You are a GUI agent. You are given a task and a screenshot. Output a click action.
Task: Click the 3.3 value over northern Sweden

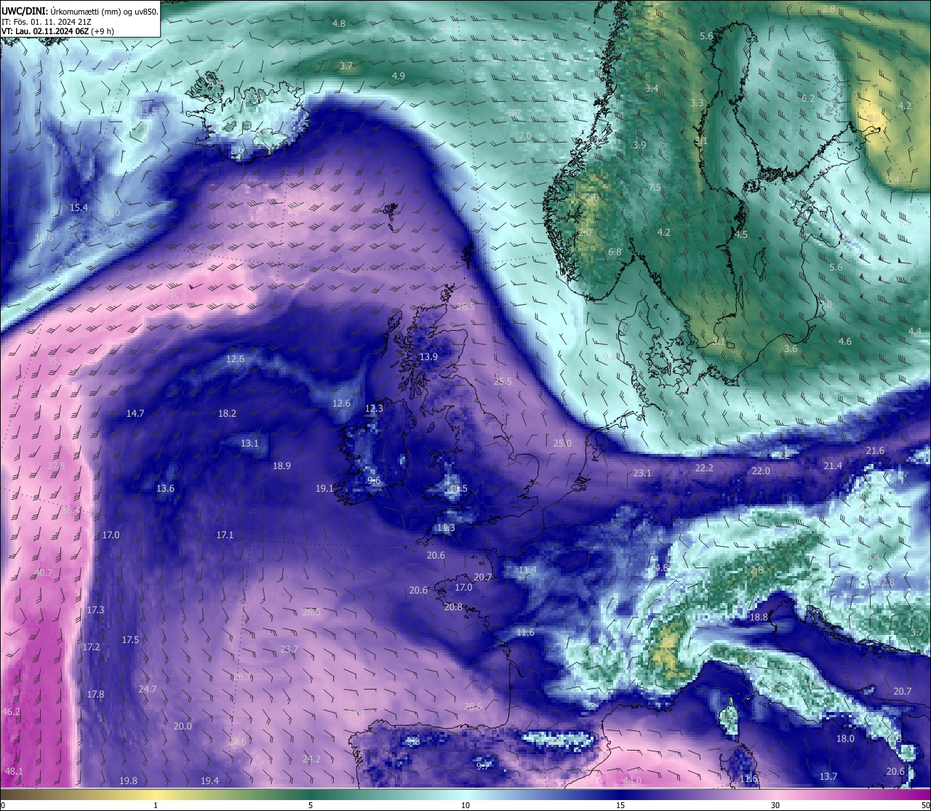[697, 103]
